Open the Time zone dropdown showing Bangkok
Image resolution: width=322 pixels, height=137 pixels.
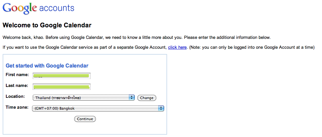tap(98, 108)
